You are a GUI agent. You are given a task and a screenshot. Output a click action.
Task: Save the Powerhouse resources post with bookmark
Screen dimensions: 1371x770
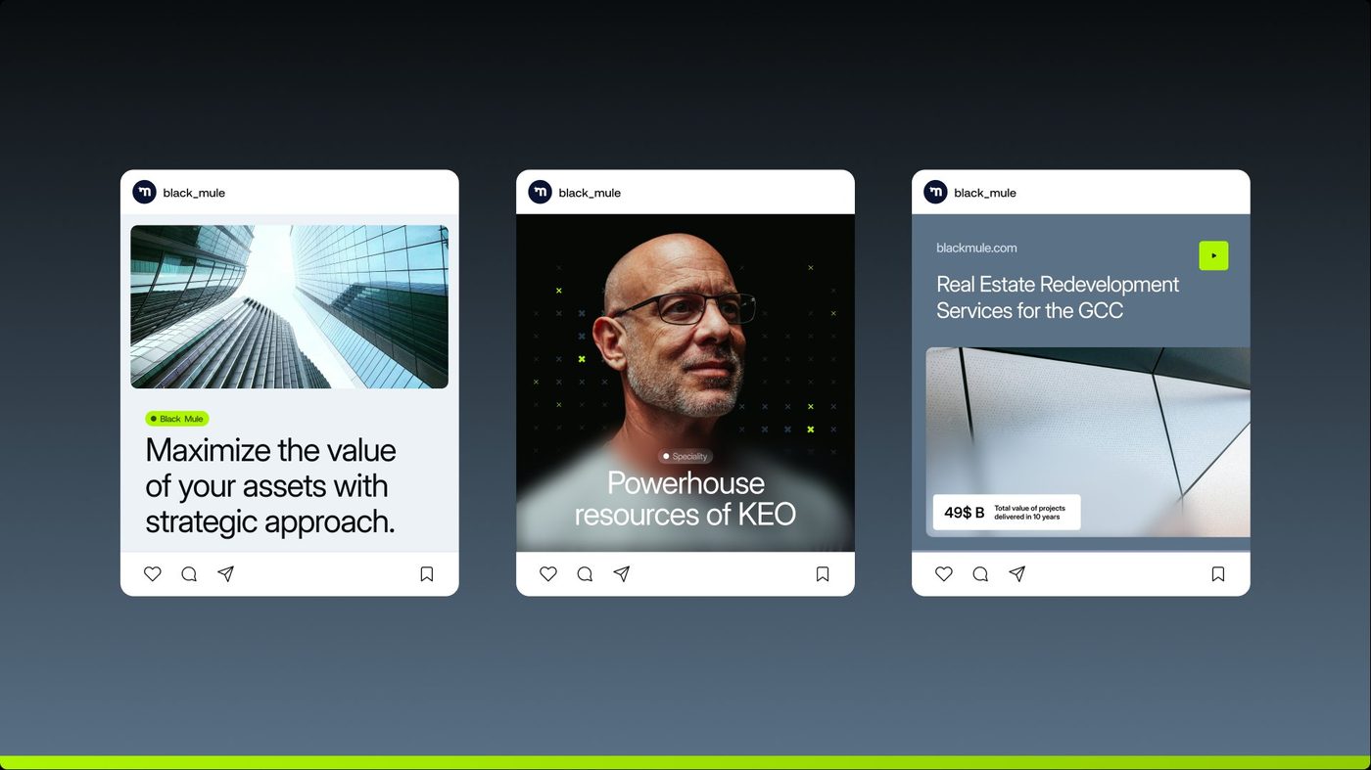click(x=823, y=574)
